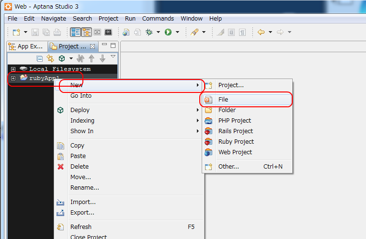366x239 pixels.
Task: Toggle the block selection toolbar icon
Action: (231, 32)
